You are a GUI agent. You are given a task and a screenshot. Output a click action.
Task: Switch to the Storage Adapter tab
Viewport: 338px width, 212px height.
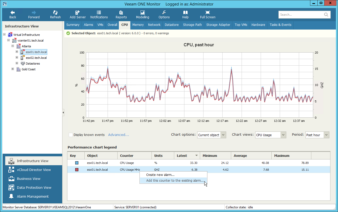pos(218,25)
